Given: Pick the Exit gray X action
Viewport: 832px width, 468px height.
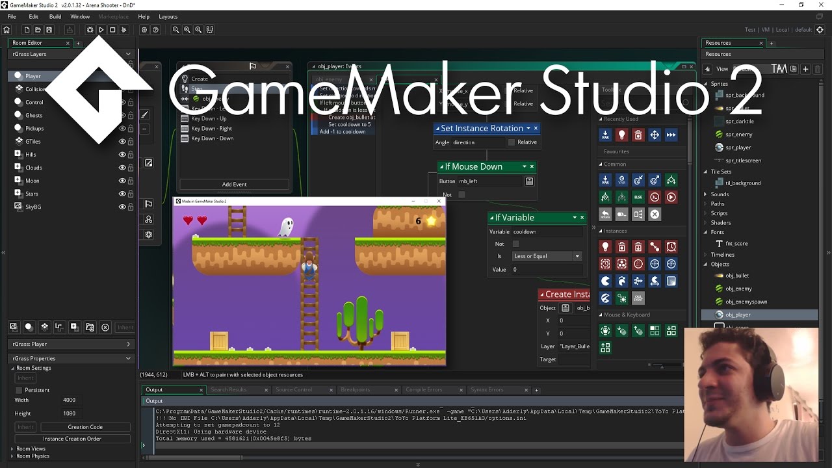Looking at the screenshot, I should [x=655, y=214].
